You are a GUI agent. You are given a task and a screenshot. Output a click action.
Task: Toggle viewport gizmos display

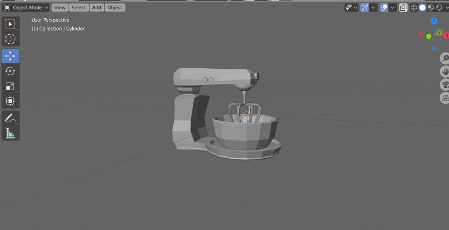click(x=364, y=8)
